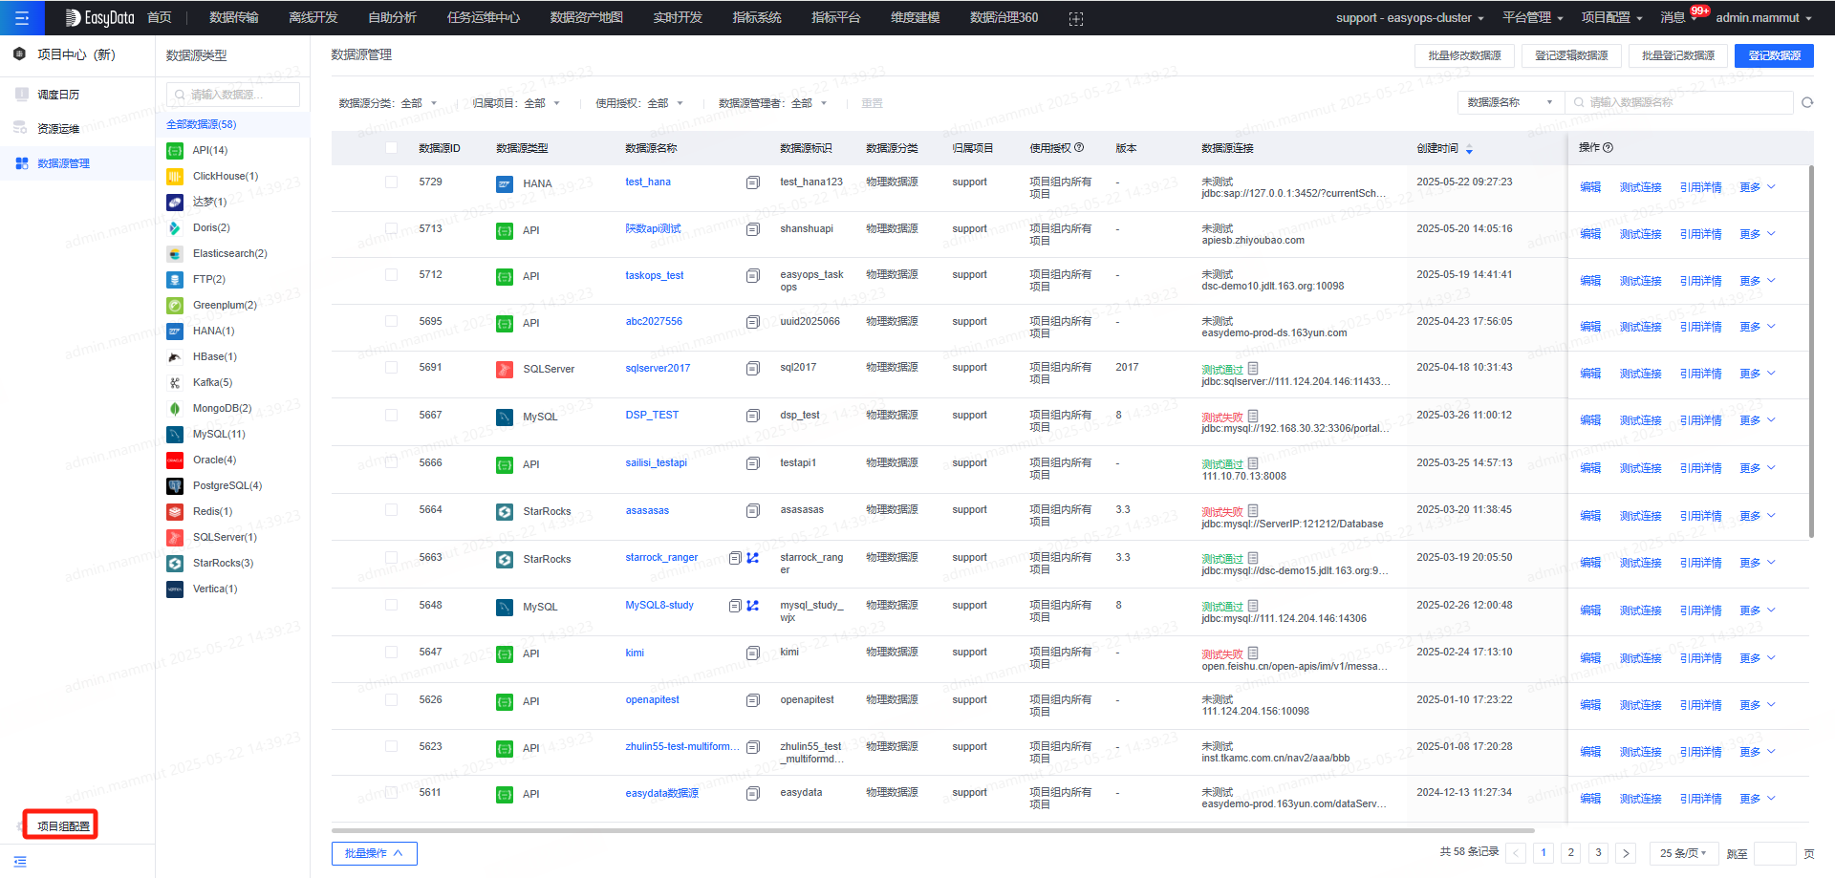1835x878 pixels.
Task: Open 数据资产地图 in the menu bar
Action: pyautogui.click(x=586, y=17)
